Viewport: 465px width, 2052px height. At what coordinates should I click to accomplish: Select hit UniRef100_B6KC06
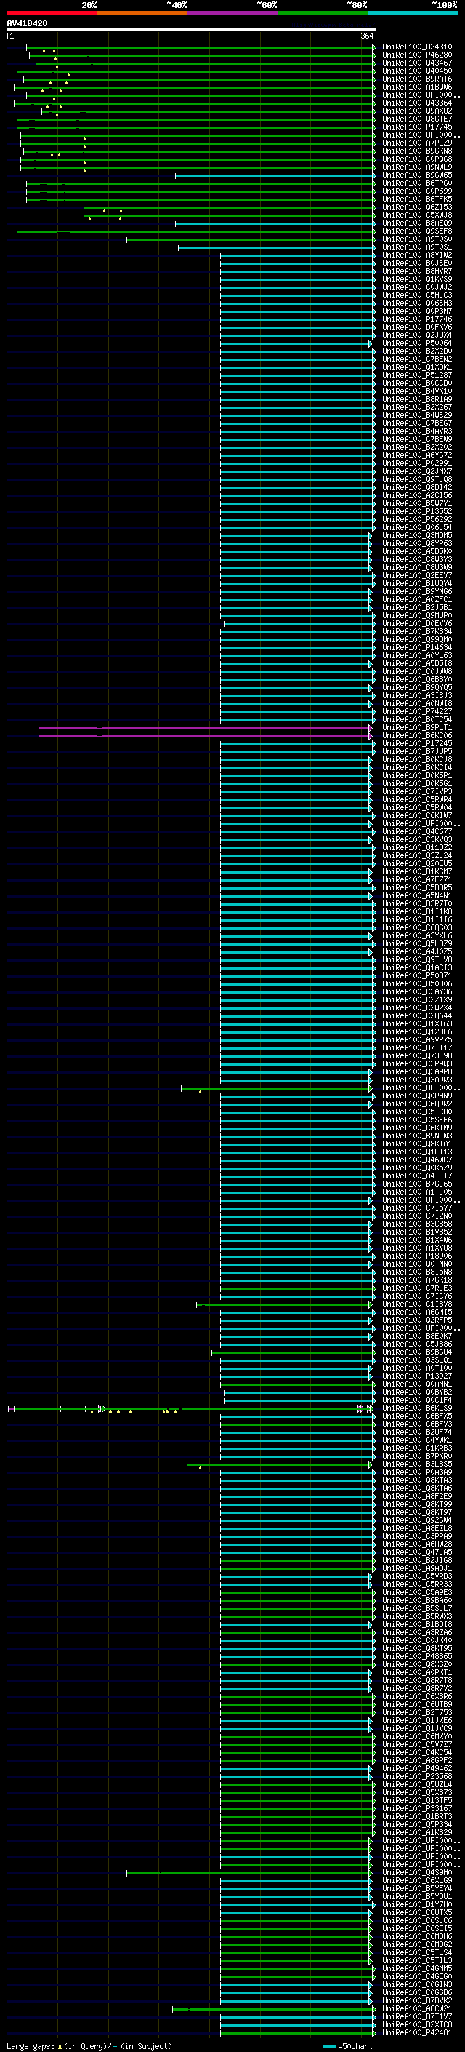tap(417, 736)
